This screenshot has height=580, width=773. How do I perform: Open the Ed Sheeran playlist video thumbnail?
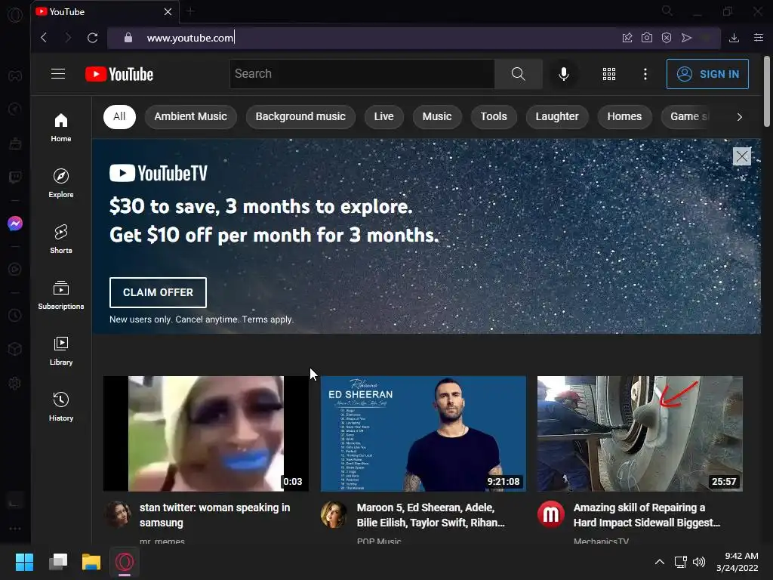click(423, 433)
